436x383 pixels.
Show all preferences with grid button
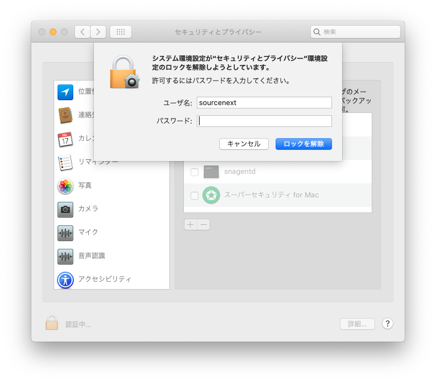point(121,32)
